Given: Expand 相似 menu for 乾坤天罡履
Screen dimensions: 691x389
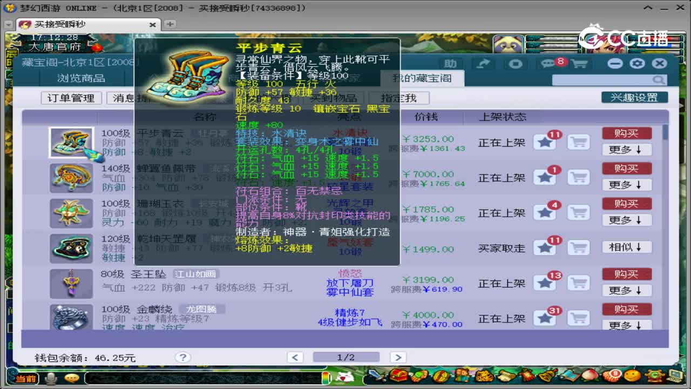Looking at the screenshot, I should tap(627, 247).
